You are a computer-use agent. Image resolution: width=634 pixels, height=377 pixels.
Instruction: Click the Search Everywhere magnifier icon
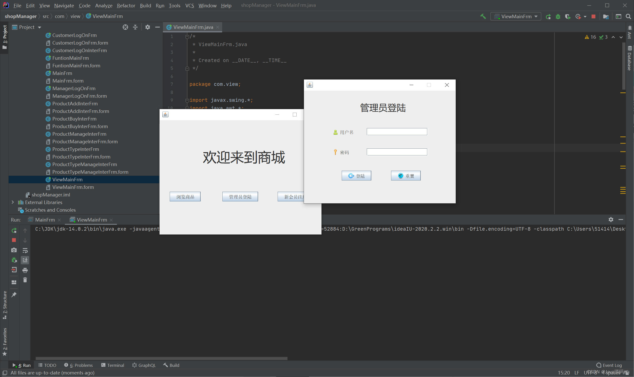tap(628, 16)
